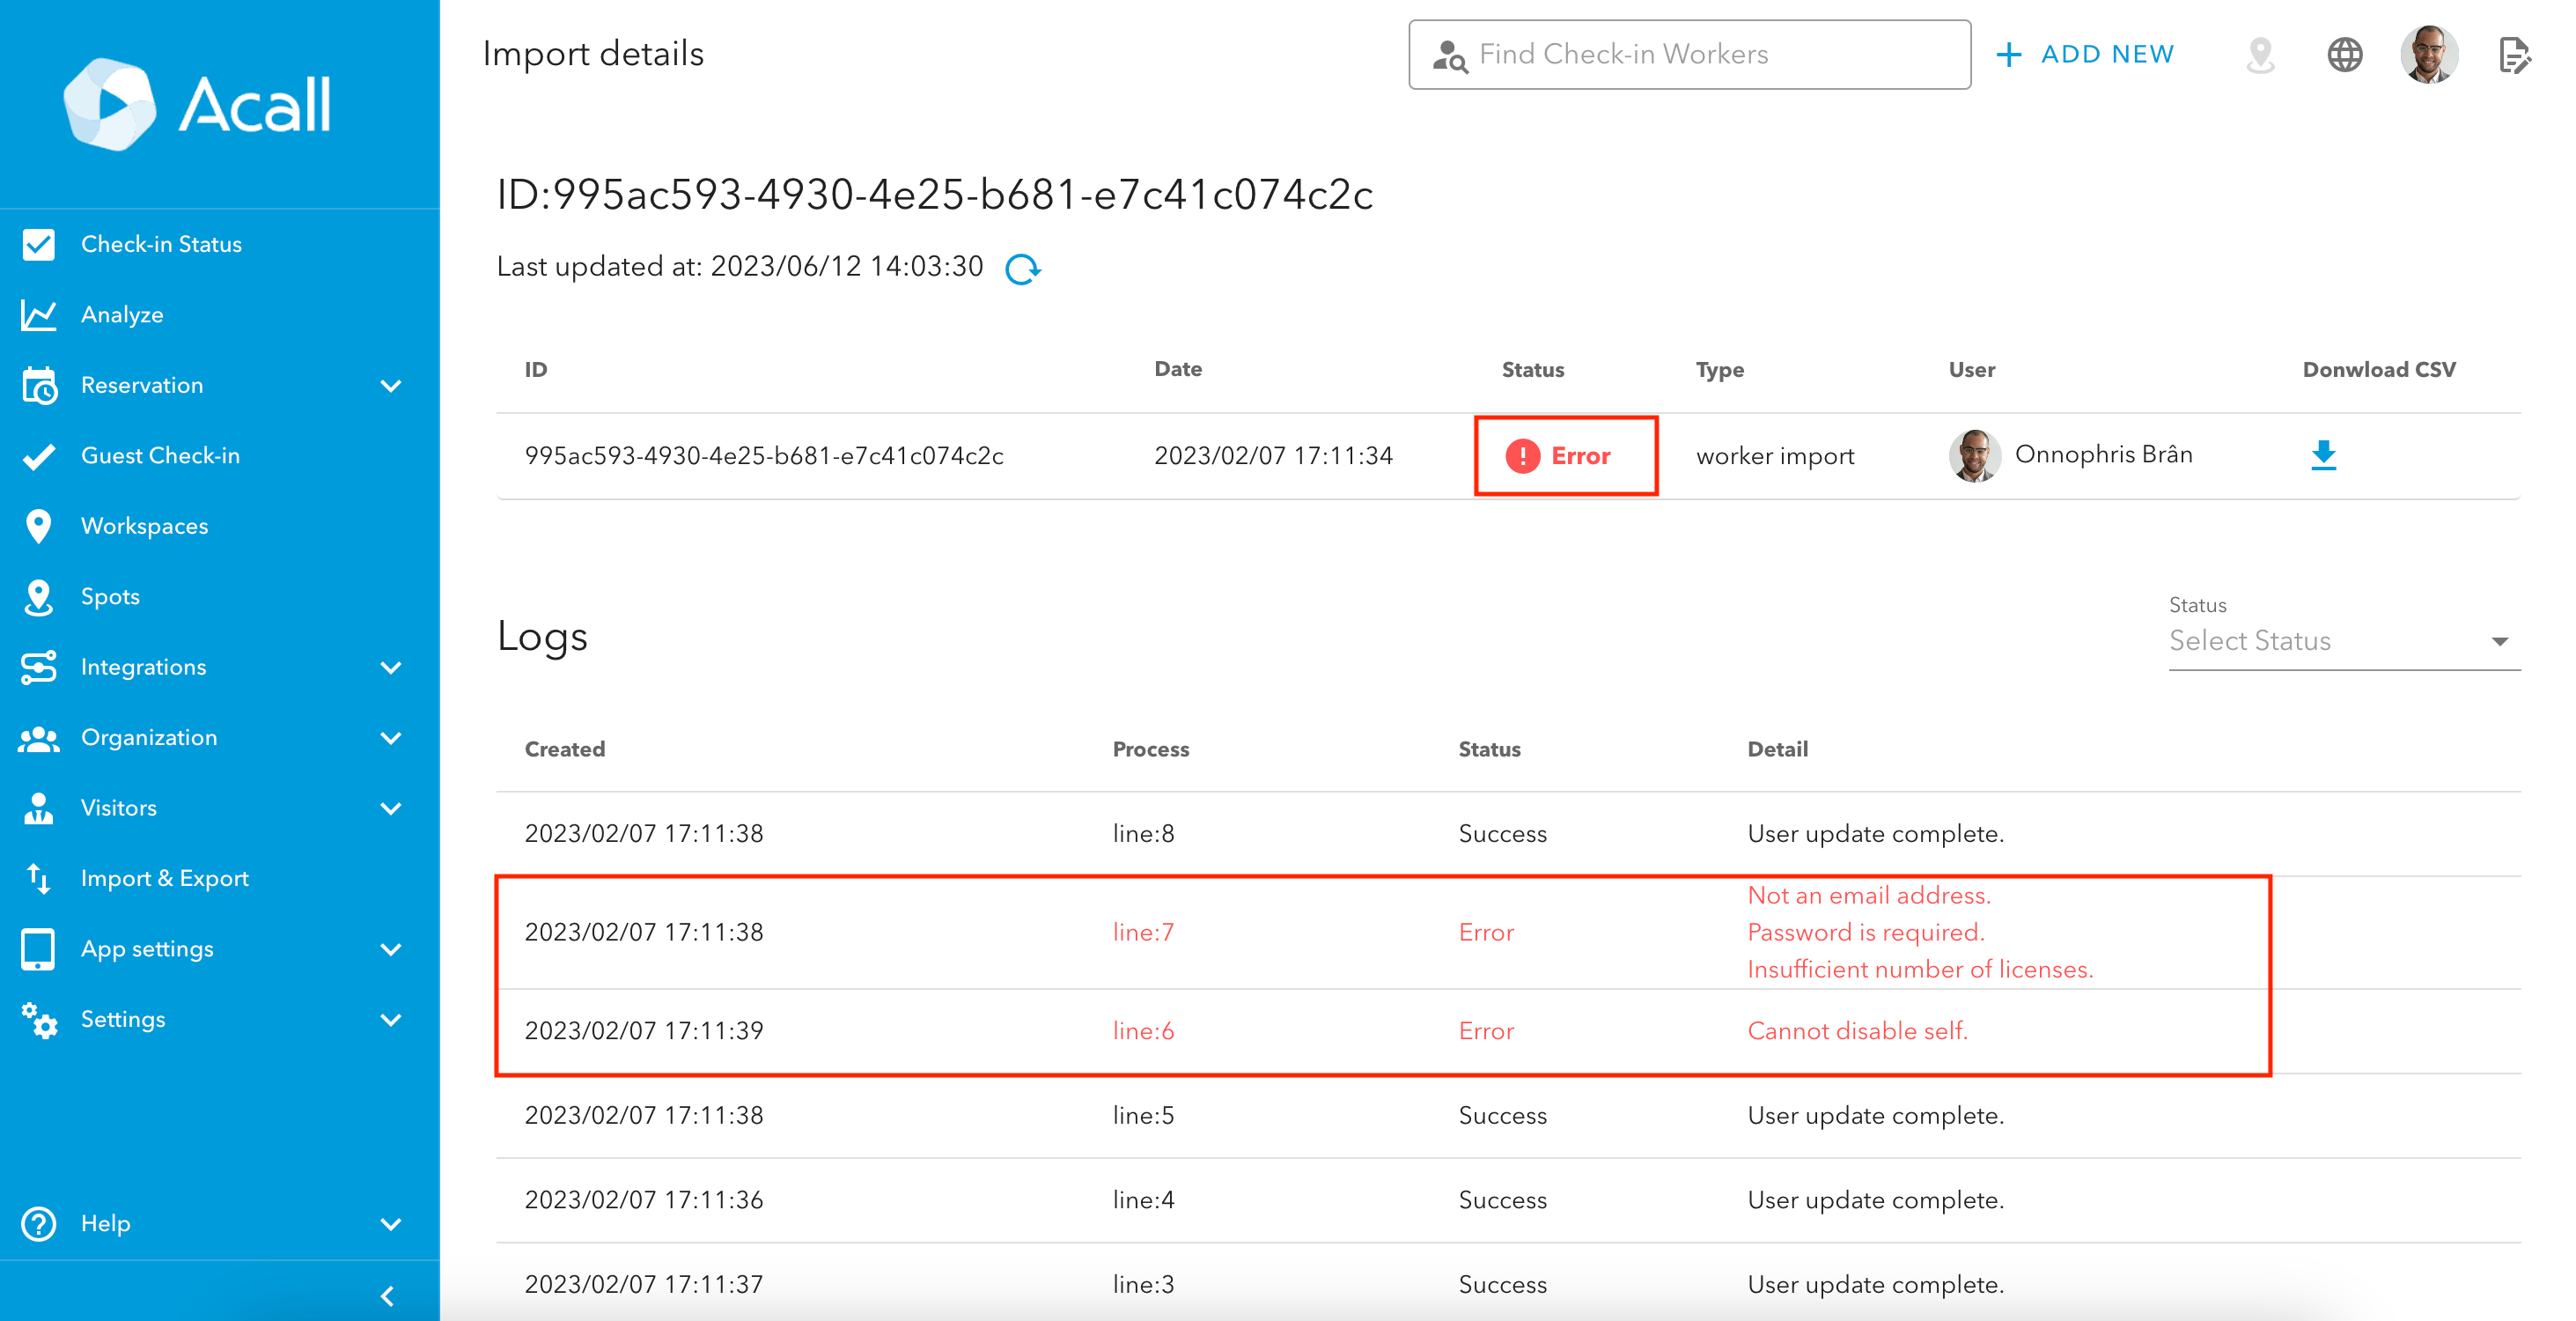Expand the Organization submenu chevron
The height and width of the screenshot is (1321, 2576).
click(x=391, y=738)
